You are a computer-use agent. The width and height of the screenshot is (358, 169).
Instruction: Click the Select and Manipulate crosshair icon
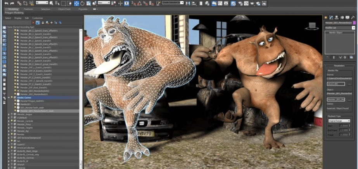(x=120, y=3)
